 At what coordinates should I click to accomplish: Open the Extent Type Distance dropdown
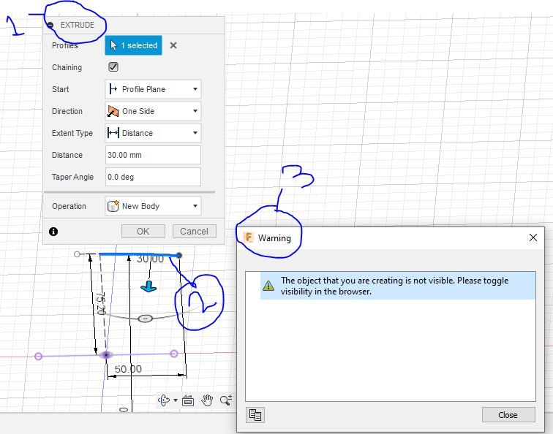(153, 133)
